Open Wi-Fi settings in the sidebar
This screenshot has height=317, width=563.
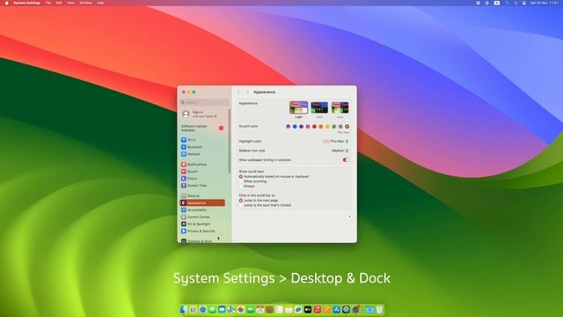[x=202, y=140]
